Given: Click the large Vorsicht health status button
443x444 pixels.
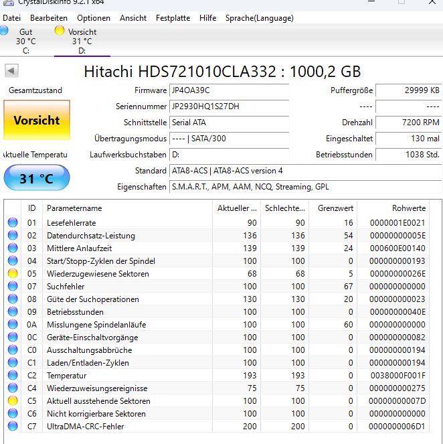Looking at the screenshot, I should click(37, 120).
